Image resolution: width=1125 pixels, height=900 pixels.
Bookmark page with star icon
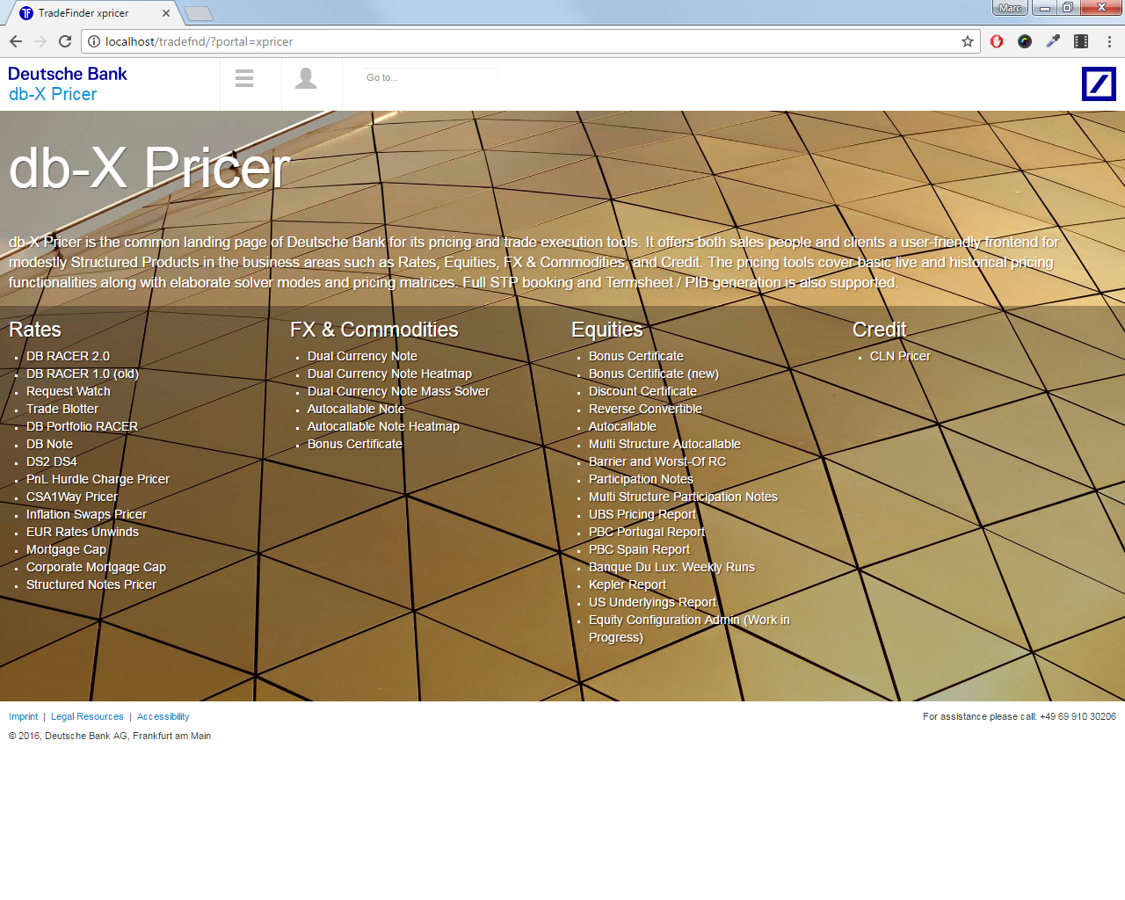coord(968,41)
